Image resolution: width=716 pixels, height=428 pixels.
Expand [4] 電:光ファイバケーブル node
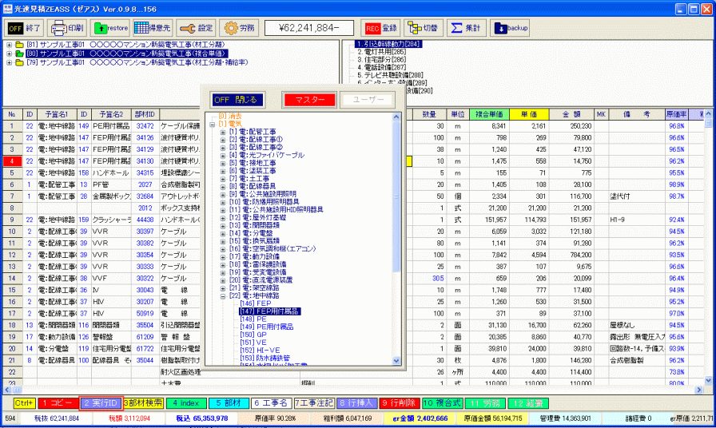[223, 155]
